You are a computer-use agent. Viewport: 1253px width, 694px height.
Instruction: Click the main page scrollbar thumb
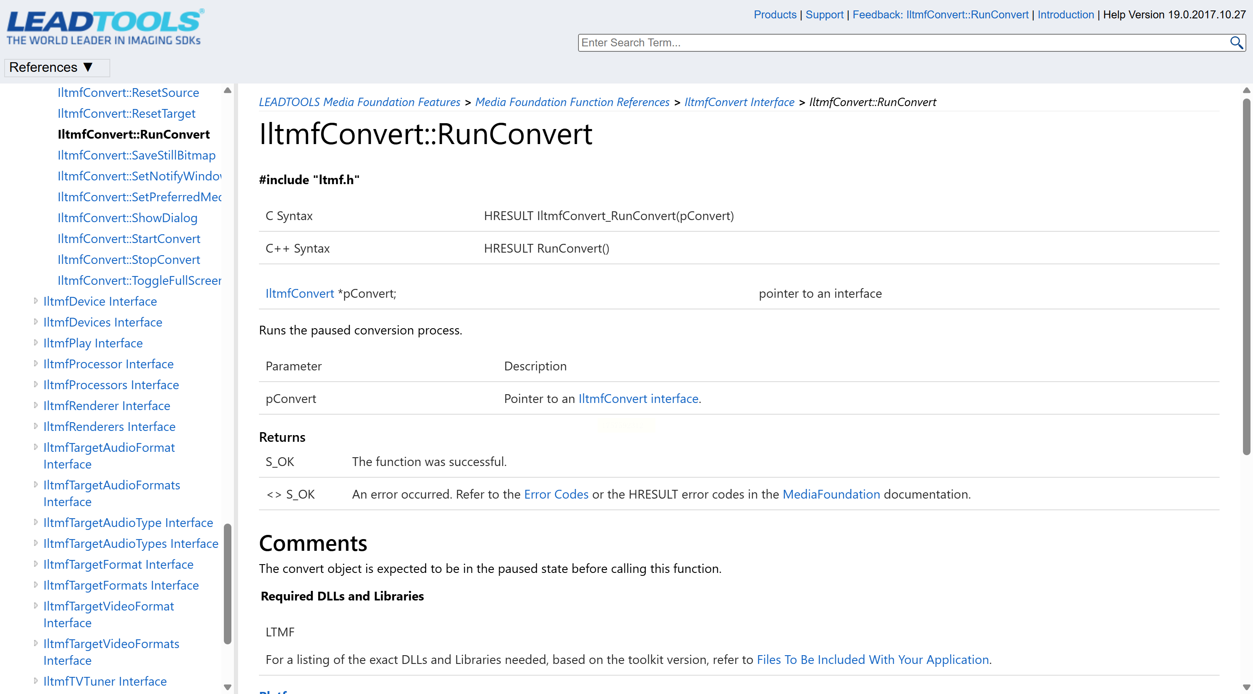[x=1246, y=277]
